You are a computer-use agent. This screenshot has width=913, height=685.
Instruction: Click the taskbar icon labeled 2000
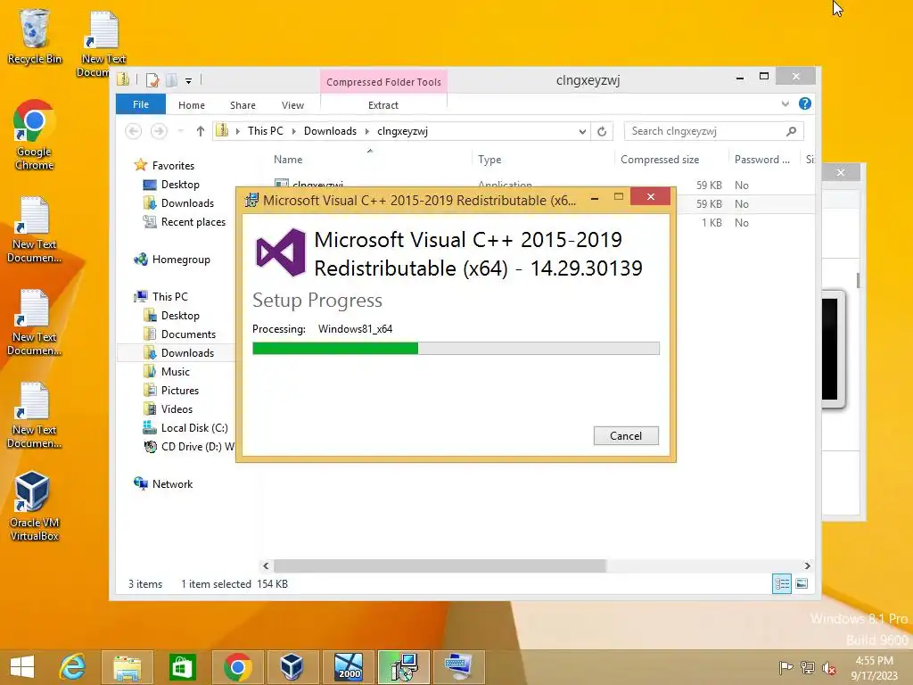point(349,667)
